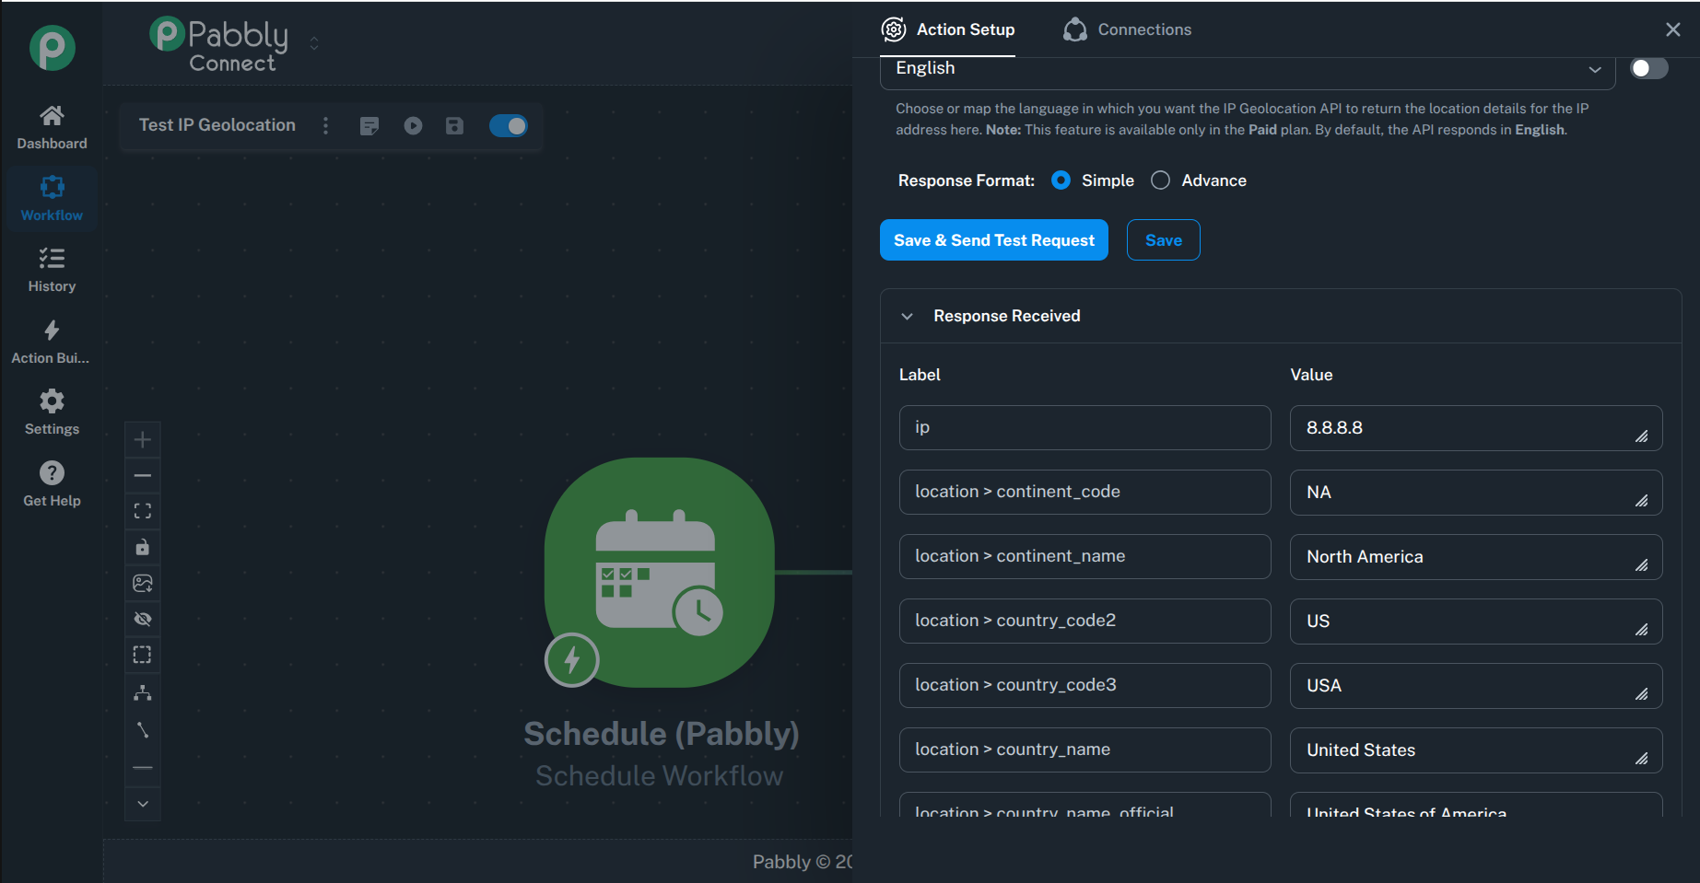Switch to the Connections tab

tap(1127, 29)
